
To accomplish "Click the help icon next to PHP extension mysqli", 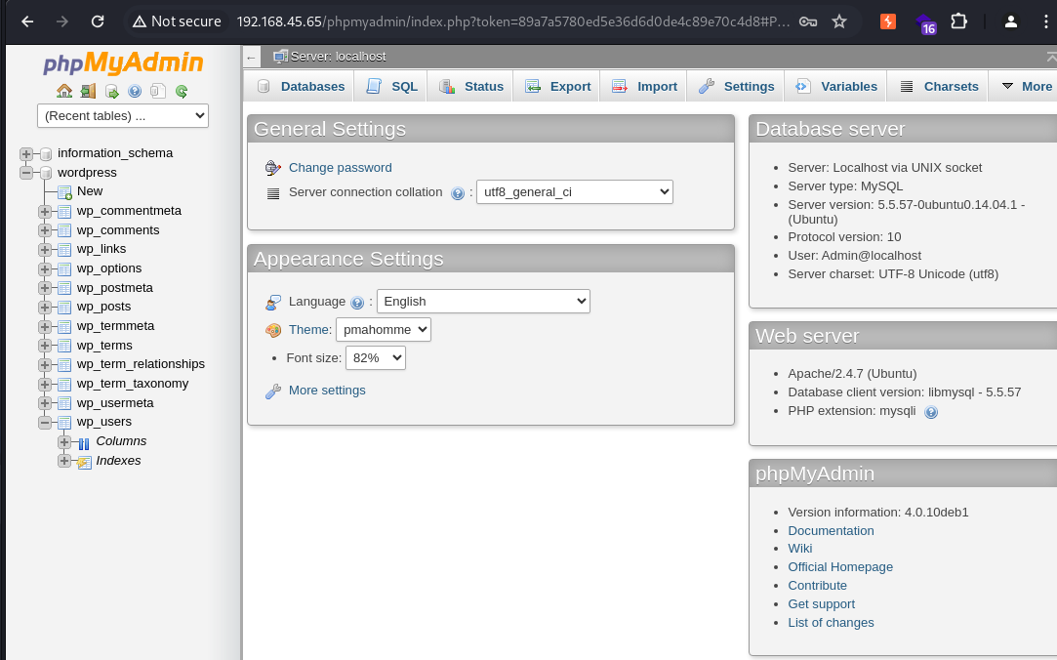I will point(931,412).
